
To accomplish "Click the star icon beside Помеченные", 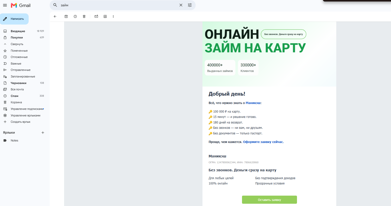I will (x=5, y=51).
